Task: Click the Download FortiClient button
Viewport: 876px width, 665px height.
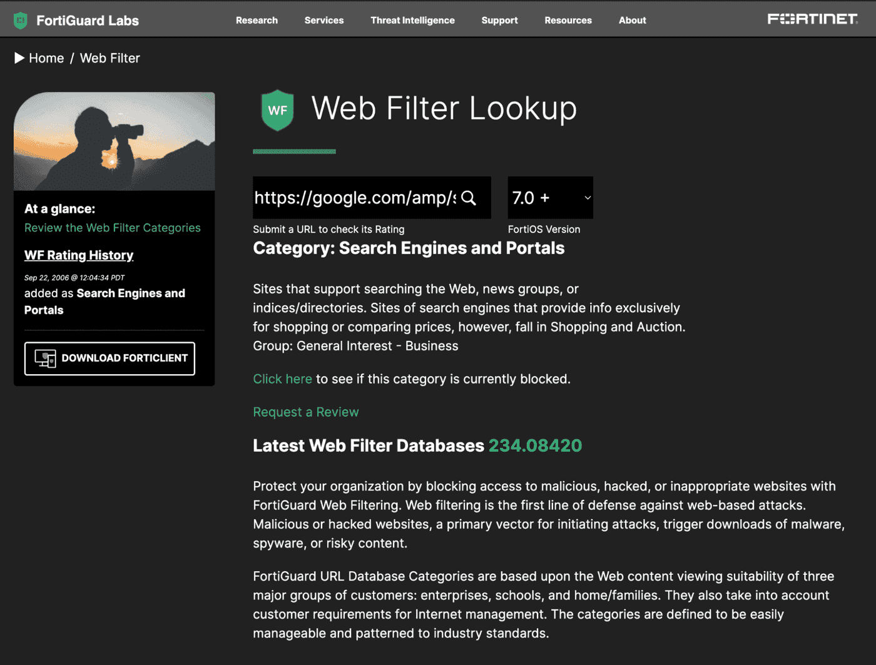Action: pos(109,358)
